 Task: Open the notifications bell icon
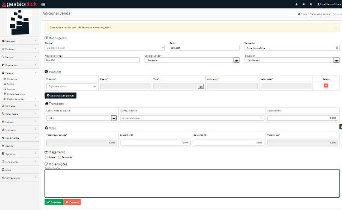(x=296, y=4)
